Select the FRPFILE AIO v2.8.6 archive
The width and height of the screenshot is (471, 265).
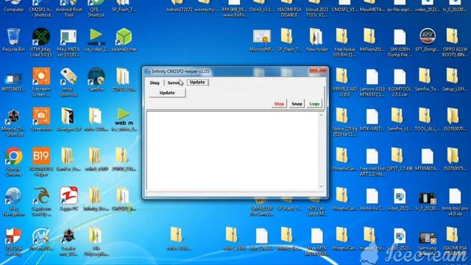[344, 82]
